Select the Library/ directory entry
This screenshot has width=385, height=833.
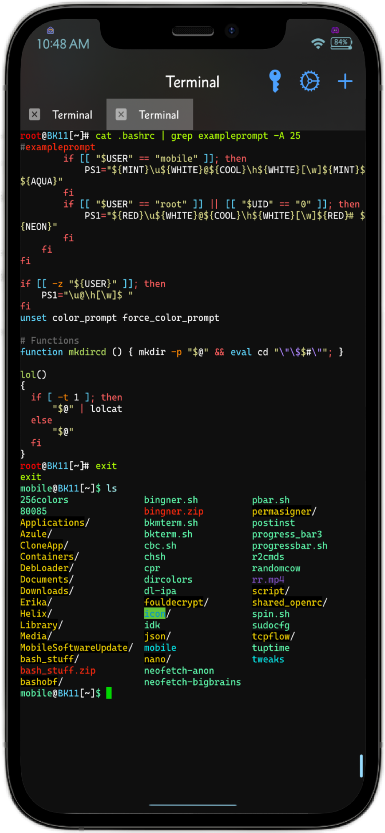click(x=41, y=625)
